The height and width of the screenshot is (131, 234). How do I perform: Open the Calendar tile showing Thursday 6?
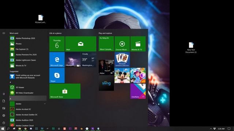coord(57,44)
